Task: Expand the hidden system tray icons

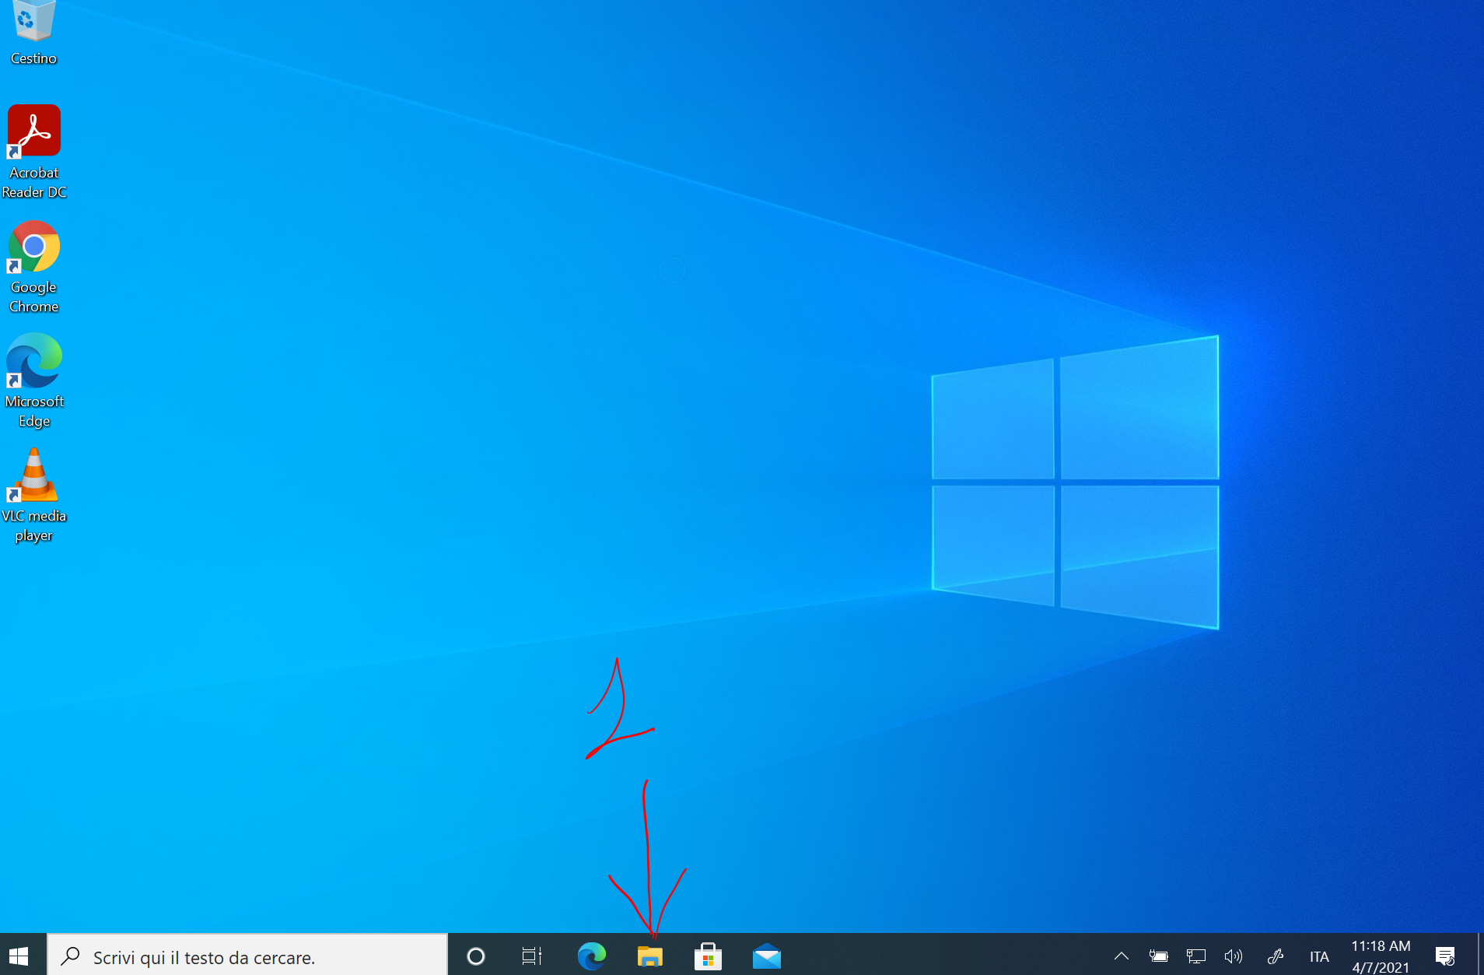Action: click(1121, 956)
